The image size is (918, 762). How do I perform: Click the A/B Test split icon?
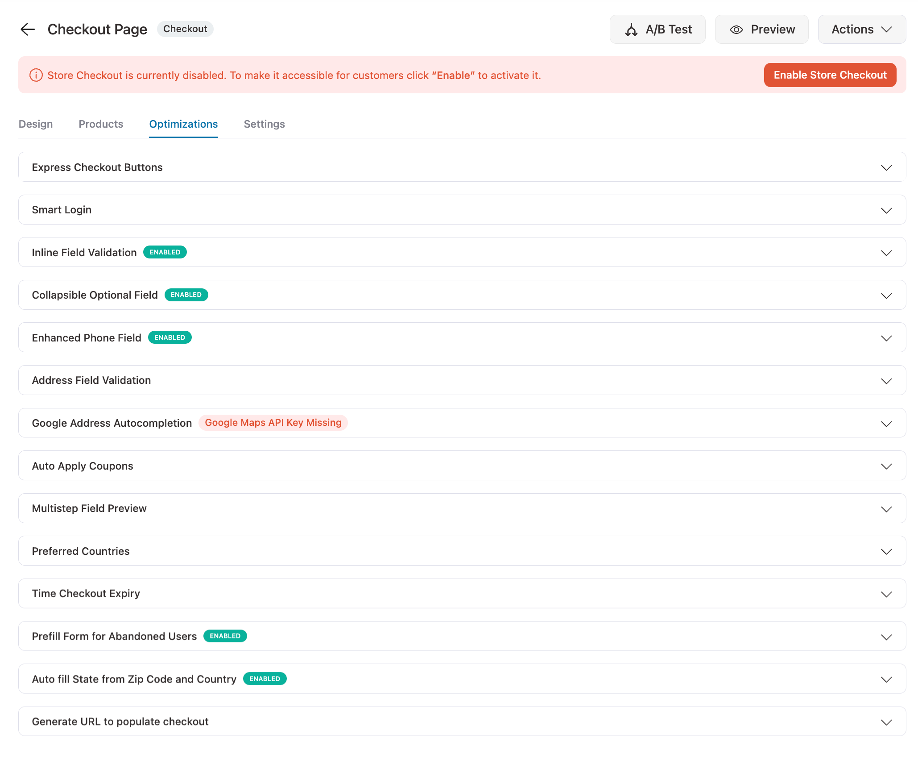631,30
